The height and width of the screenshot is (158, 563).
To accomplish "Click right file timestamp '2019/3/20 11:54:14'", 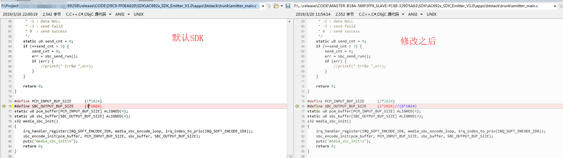I will tap(313, 14).
